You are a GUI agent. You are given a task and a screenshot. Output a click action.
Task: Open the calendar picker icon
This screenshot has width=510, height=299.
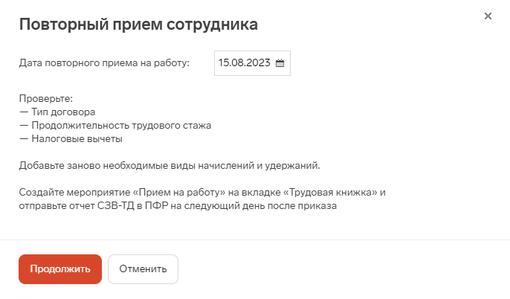point(280,63)
